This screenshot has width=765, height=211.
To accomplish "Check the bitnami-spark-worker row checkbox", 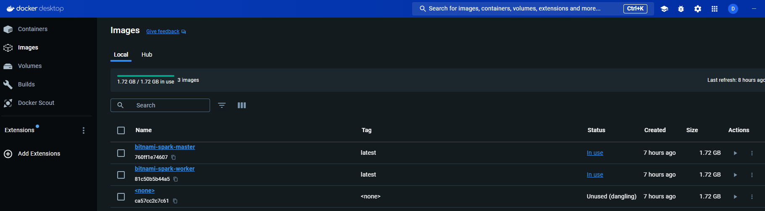I will [x=121, y=175].
